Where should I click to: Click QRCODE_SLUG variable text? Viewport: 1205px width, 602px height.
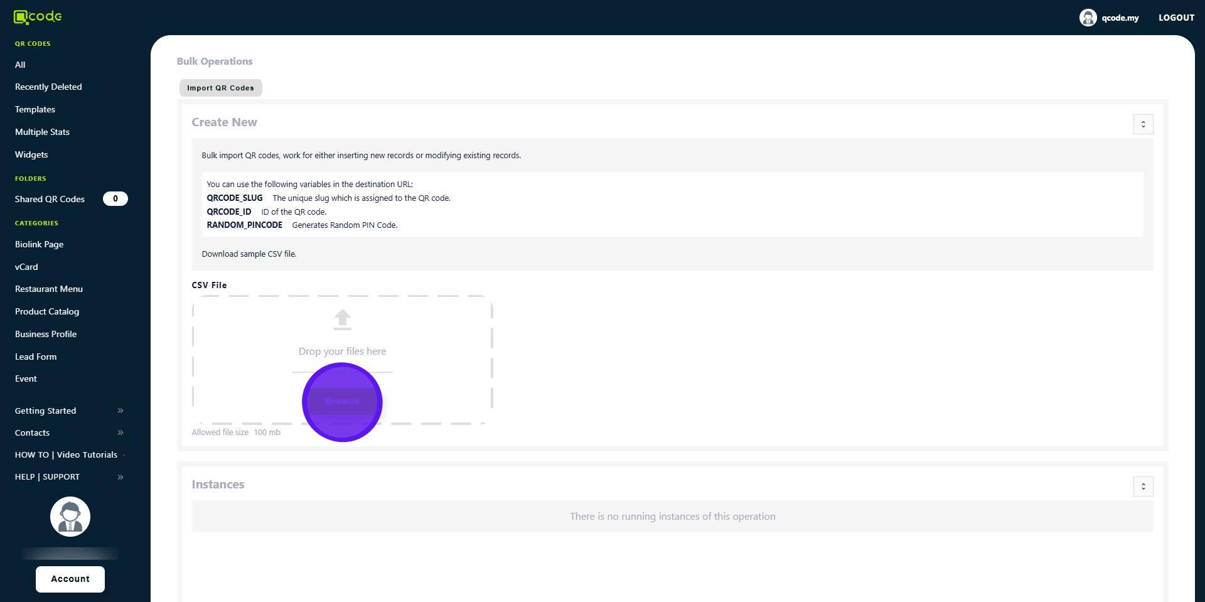235,198
